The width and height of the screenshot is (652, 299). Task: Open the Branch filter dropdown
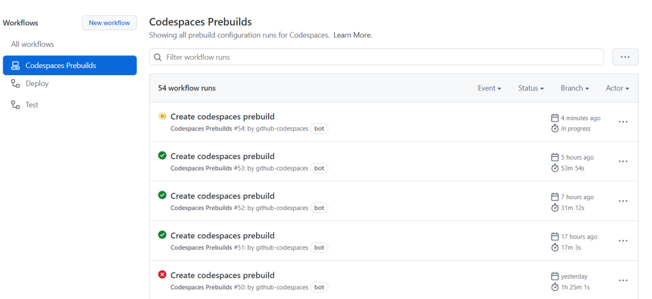(574, 88)
